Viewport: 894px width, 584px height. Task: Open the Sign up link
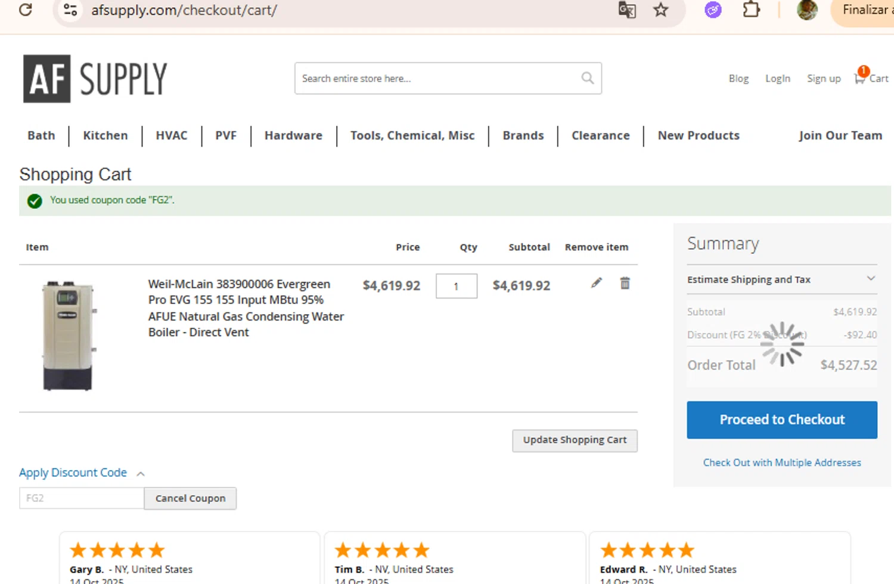[x=824, y=79]
